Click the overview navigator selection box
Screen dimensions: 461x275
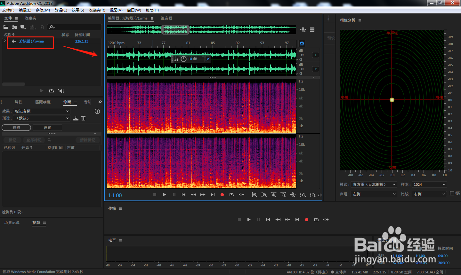click(175, 30)
